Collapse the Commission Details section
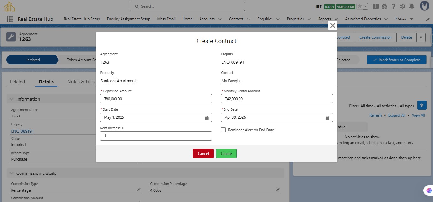Image resolution: width=433 pixels, height=202 pixels. pos(12,173)
